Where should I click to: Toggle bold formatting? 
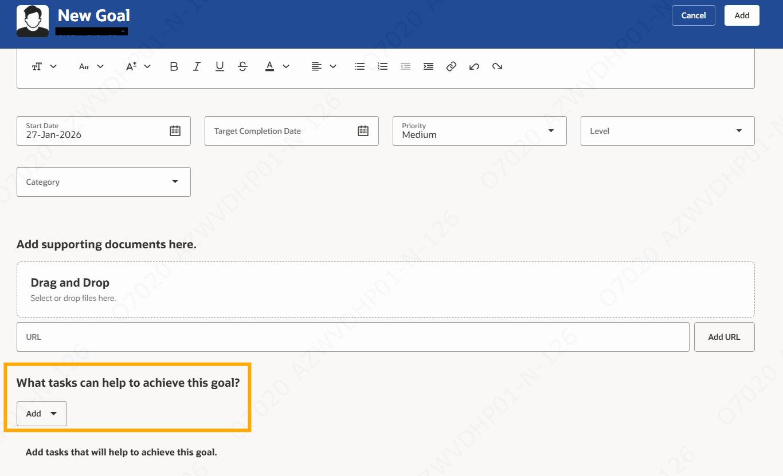pyautogui.click(x=174, y=66)
